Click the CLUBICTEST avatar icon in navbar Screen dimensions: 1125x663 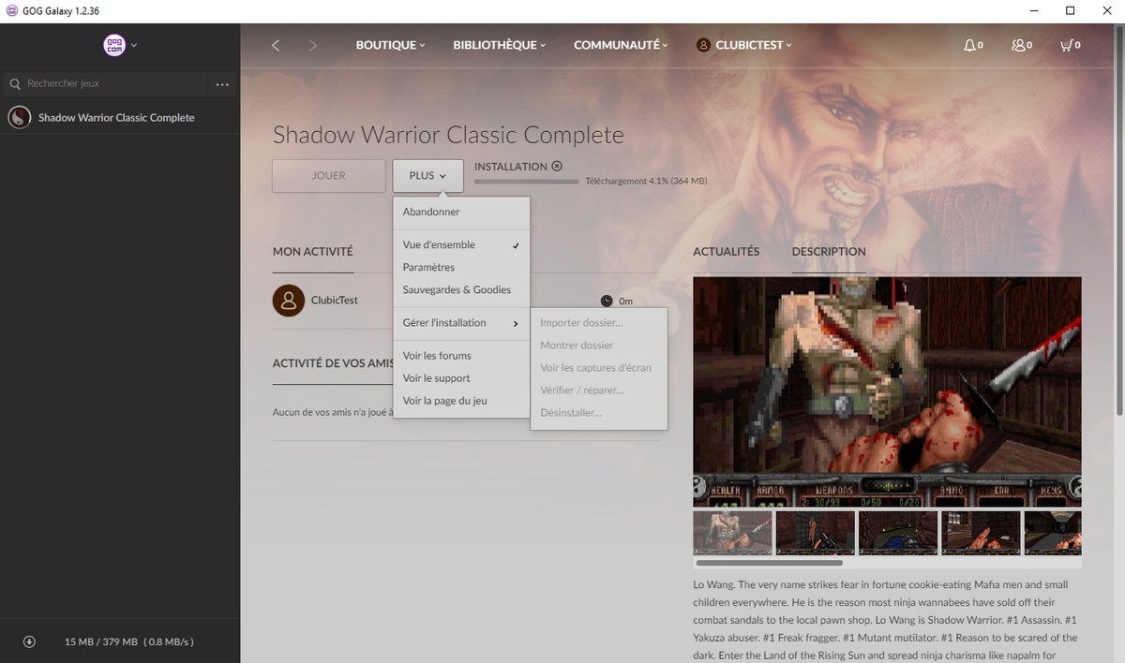coord(704,45)
